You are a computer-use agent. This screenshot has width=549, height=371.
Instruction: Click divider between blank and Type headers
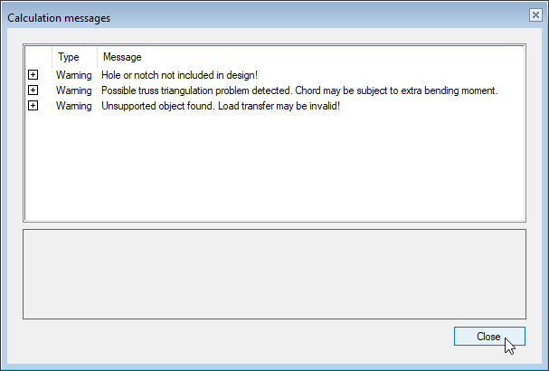coord(52,57)
